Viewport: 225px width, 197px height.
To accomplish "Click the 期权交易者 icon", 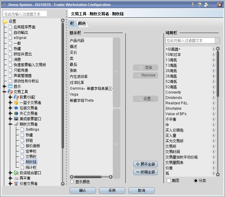I will pyautogui.click(x=16, y=124).
